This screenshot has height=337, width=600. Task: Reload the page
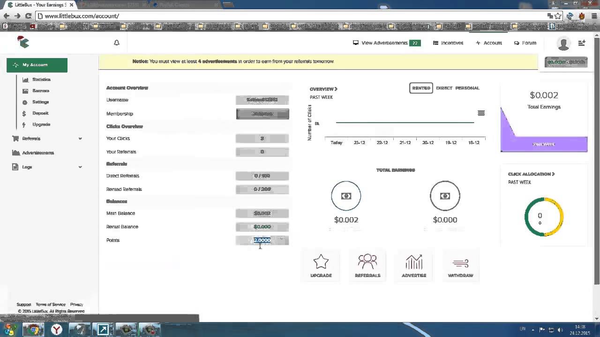28,16
